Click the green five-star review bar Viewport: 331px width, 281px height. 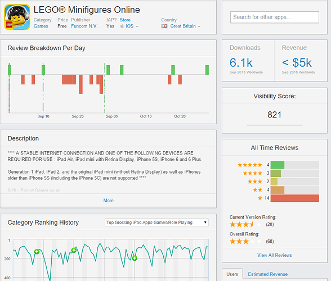pos(278,165)
